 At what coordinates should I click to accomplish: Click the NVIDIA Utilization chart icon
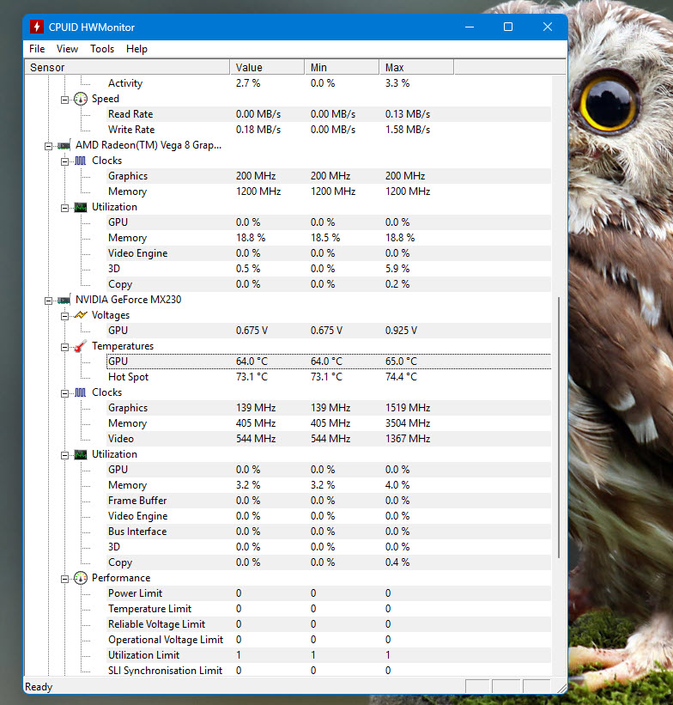(x=81, y=454)
